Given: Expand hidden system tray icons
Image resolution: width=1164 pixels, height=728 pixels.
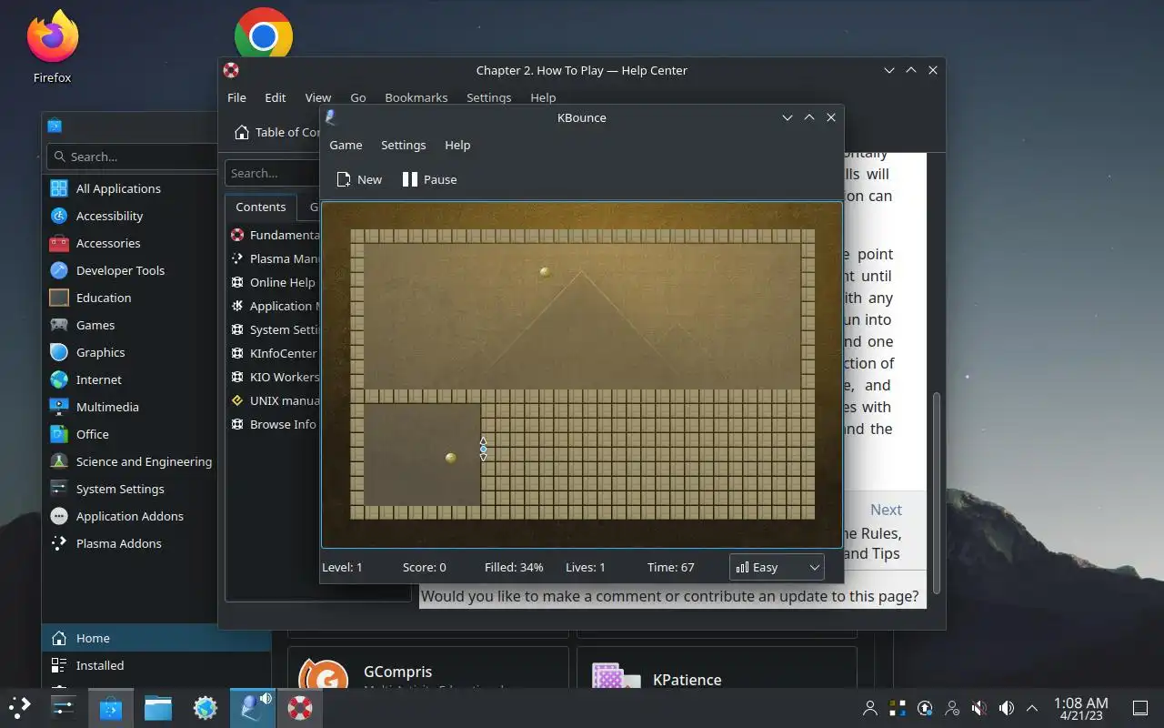Looking at the screenshot, I should tap(1032, 708).
